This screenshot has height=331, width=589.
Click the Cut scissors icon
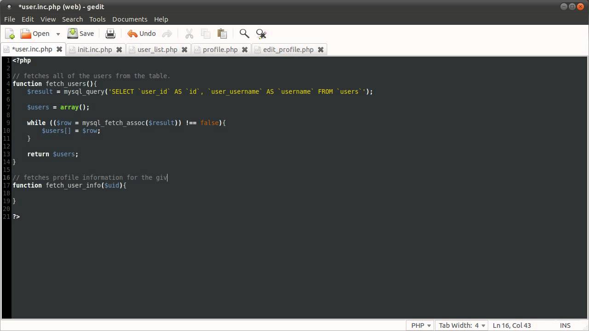click(189, 34)
